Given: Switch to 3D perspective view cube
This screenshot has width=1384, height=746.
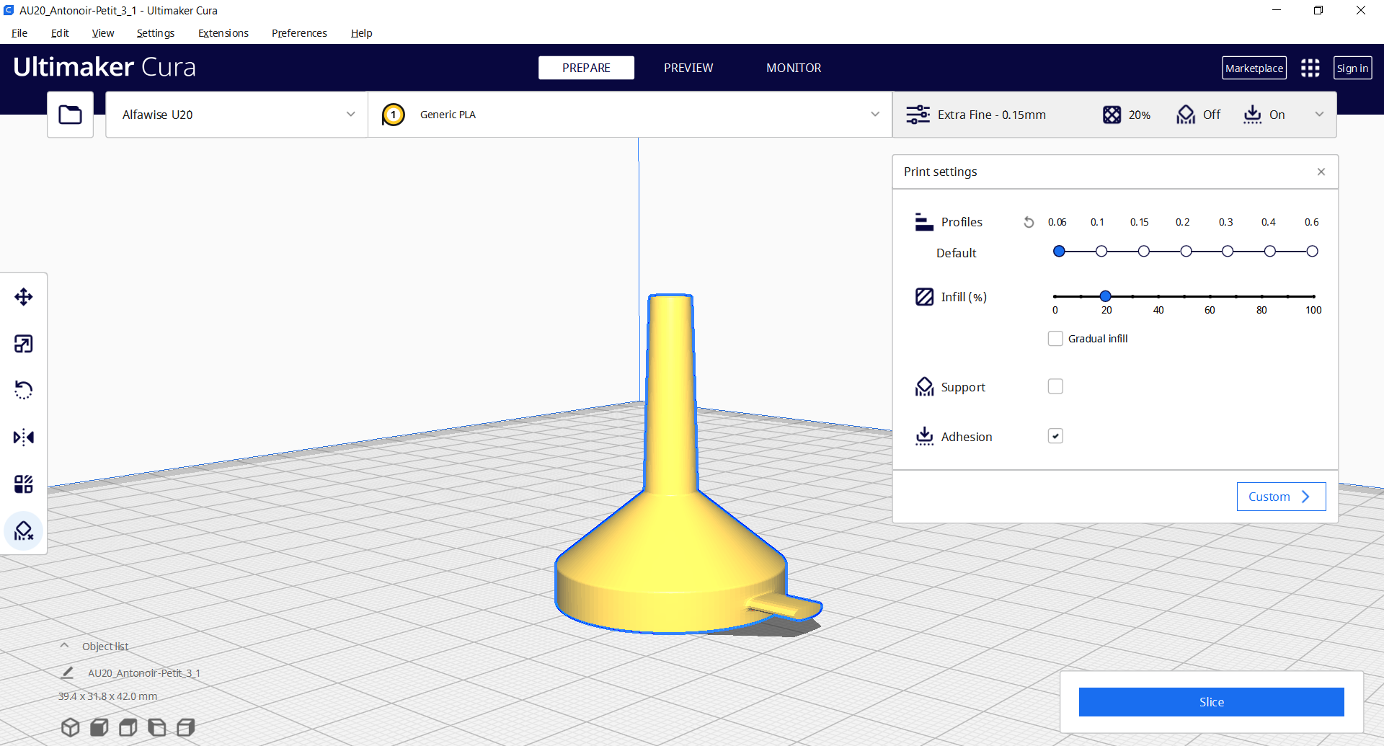Looking at the screenshot, I should coord(71,727).
